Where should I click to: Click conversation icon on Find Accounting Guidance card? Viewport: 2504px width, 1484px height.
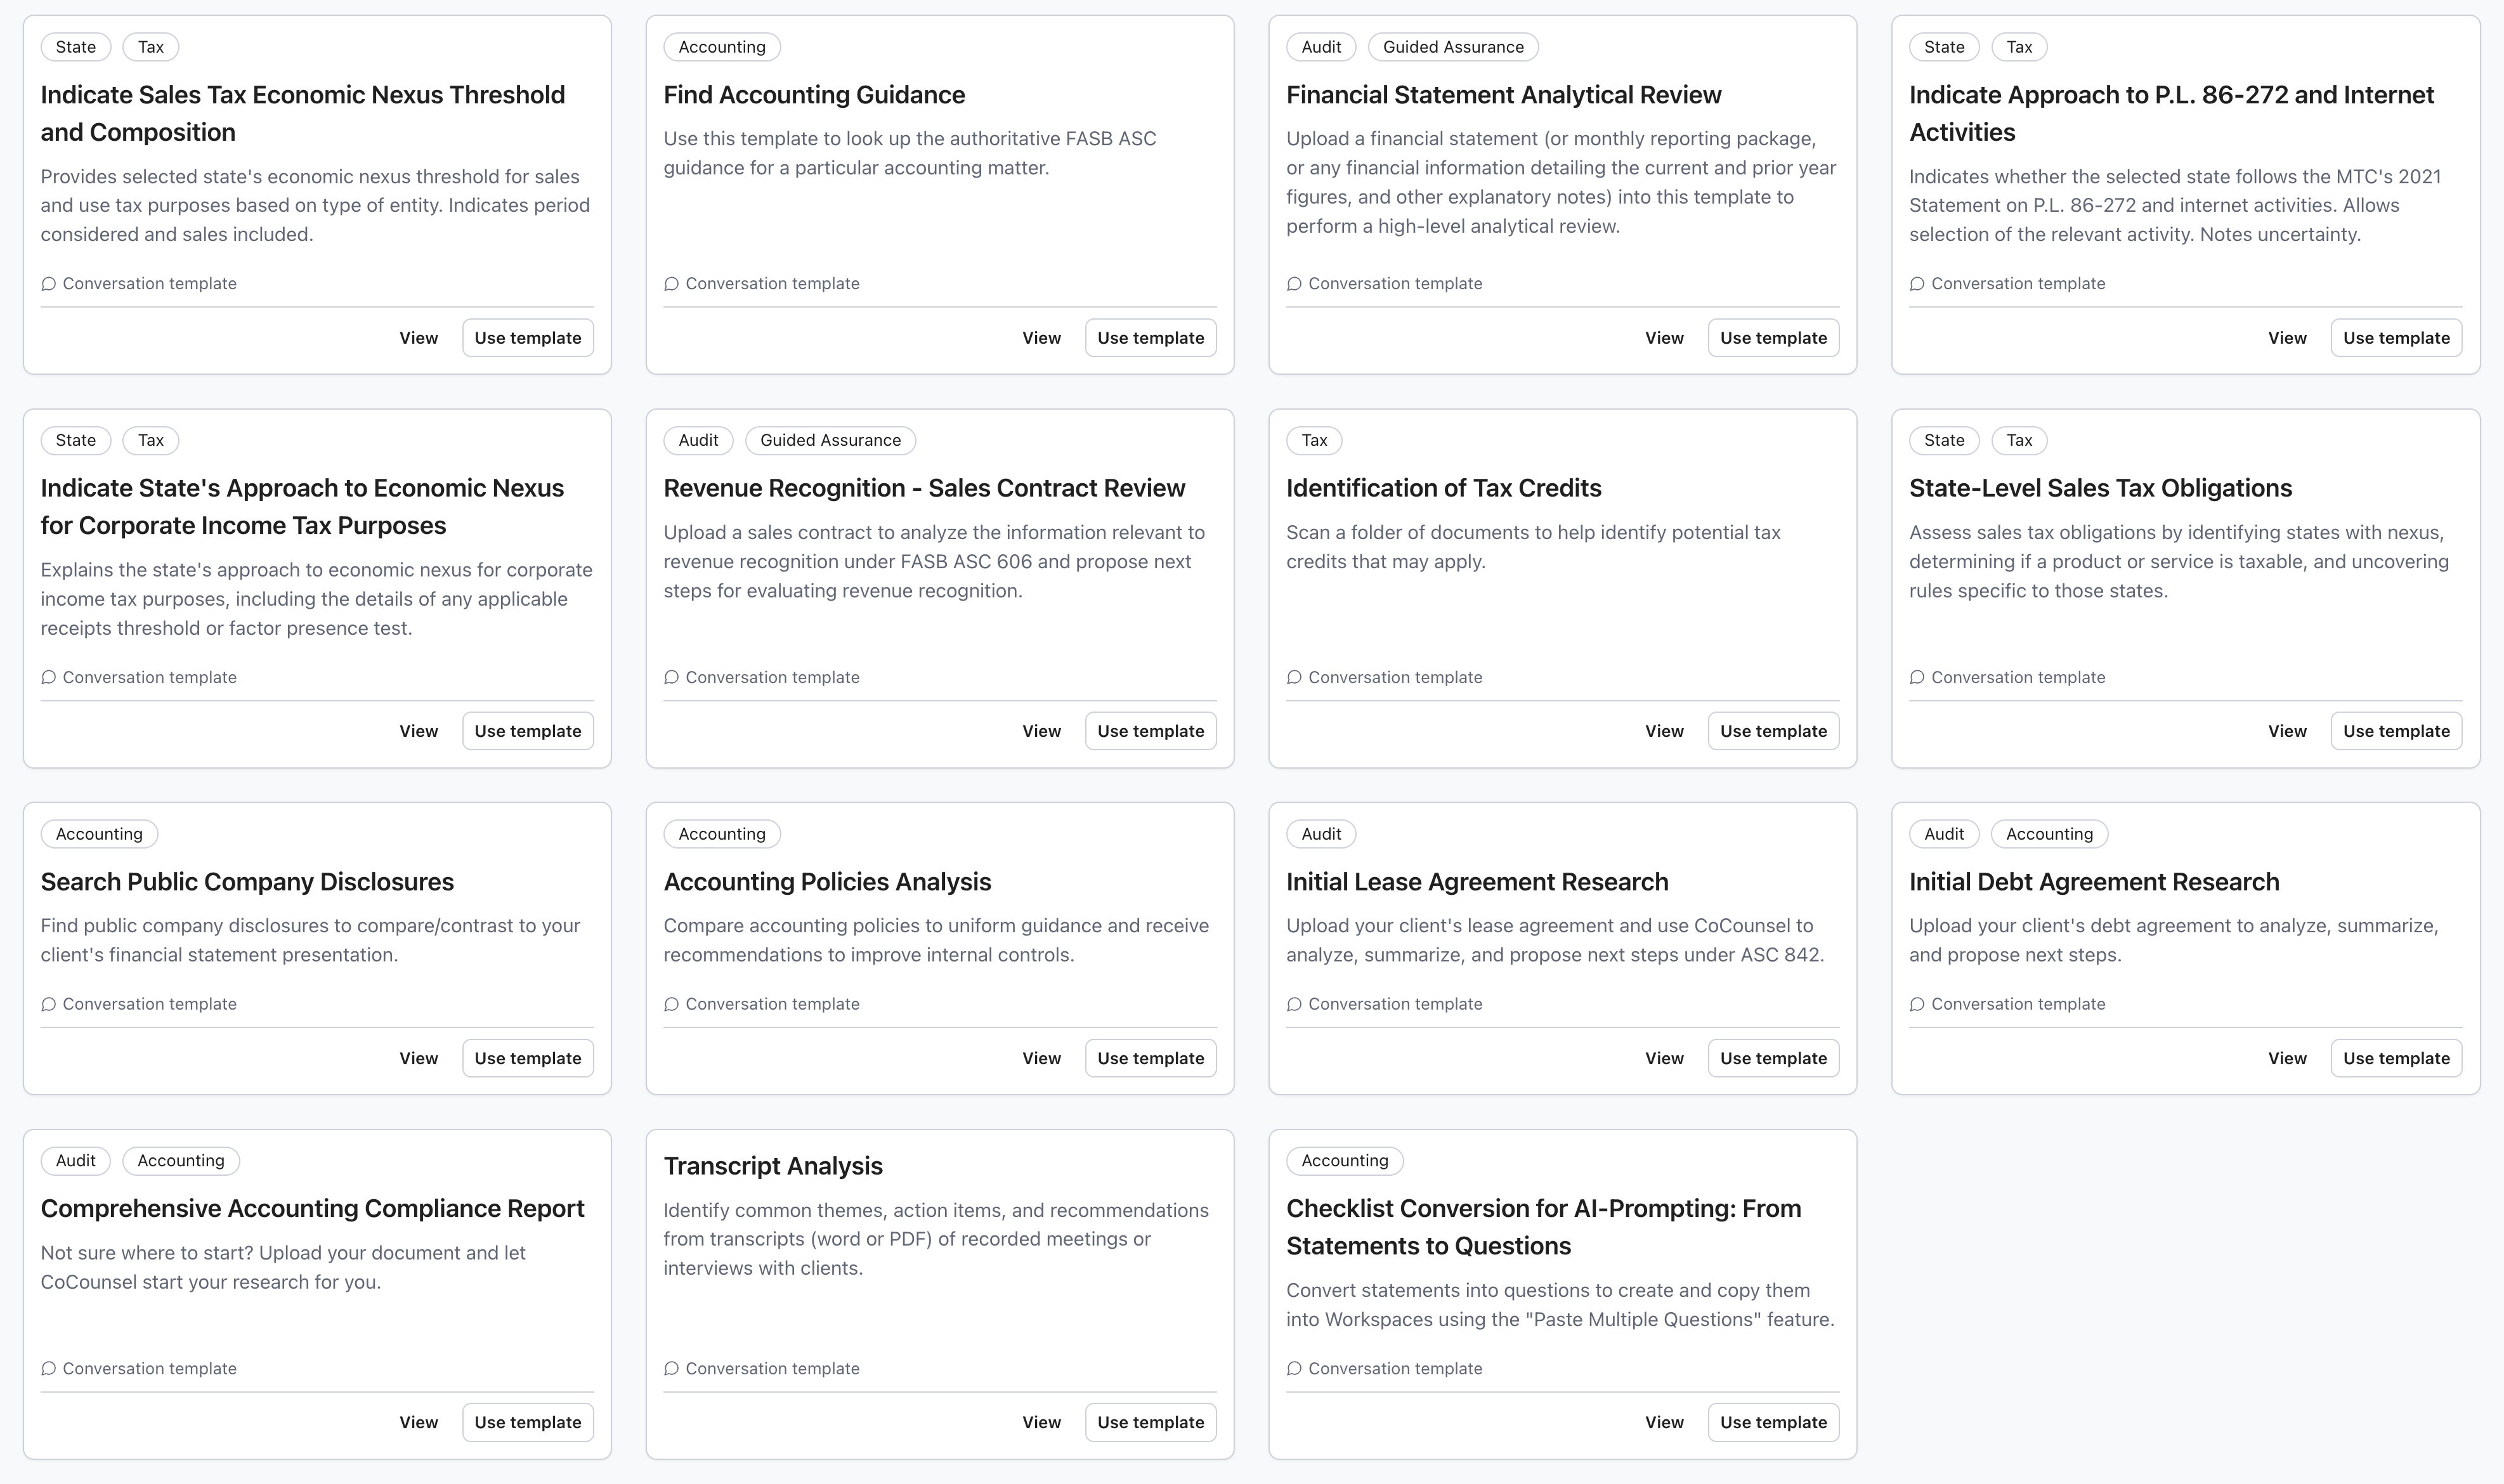(671, 284)
